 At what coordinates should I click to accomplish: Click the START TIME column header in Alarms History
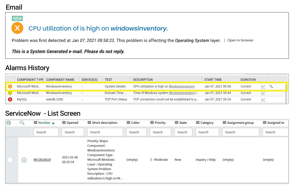click(x=213, y=80)
